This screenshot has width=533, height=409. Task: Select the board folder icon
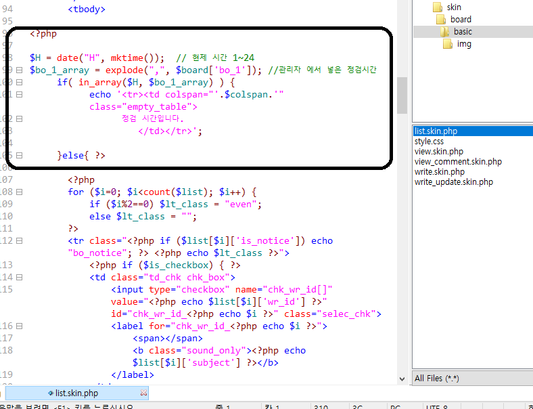tap(442, 19)
